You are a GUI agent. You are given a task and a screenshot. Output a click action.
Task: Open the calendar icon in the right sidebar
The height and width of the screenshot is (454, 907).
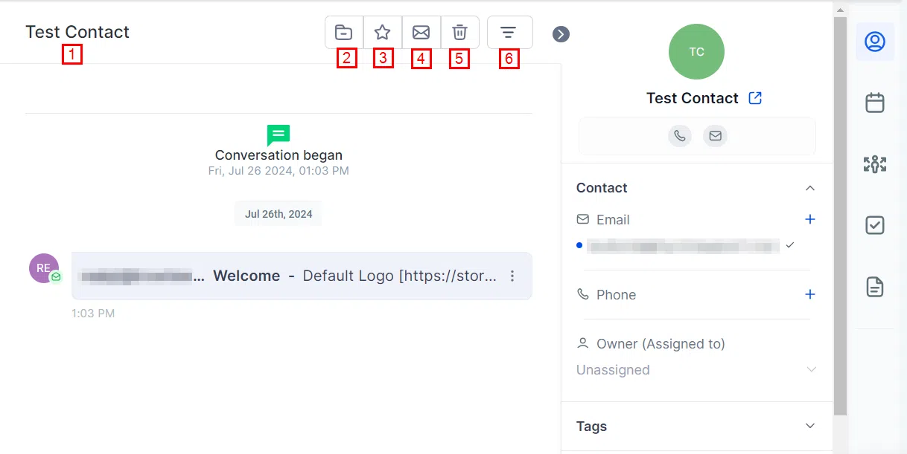coord(875,103)
